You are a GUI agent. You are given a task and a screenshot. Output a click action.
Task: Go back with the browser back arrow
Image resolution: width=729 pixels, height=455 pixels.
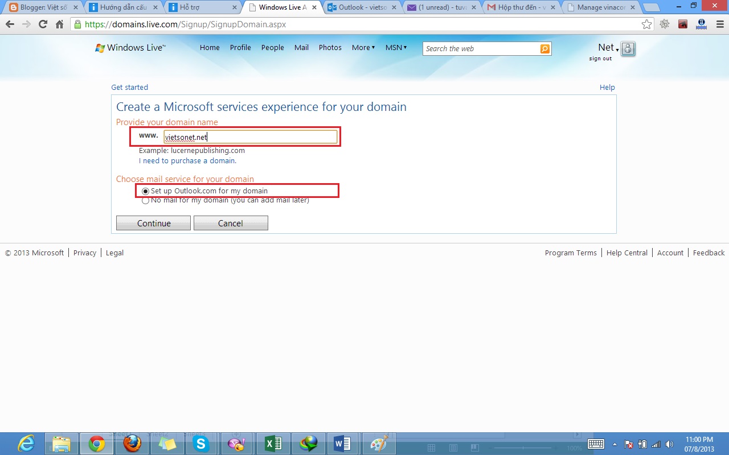tap(10, 24)
